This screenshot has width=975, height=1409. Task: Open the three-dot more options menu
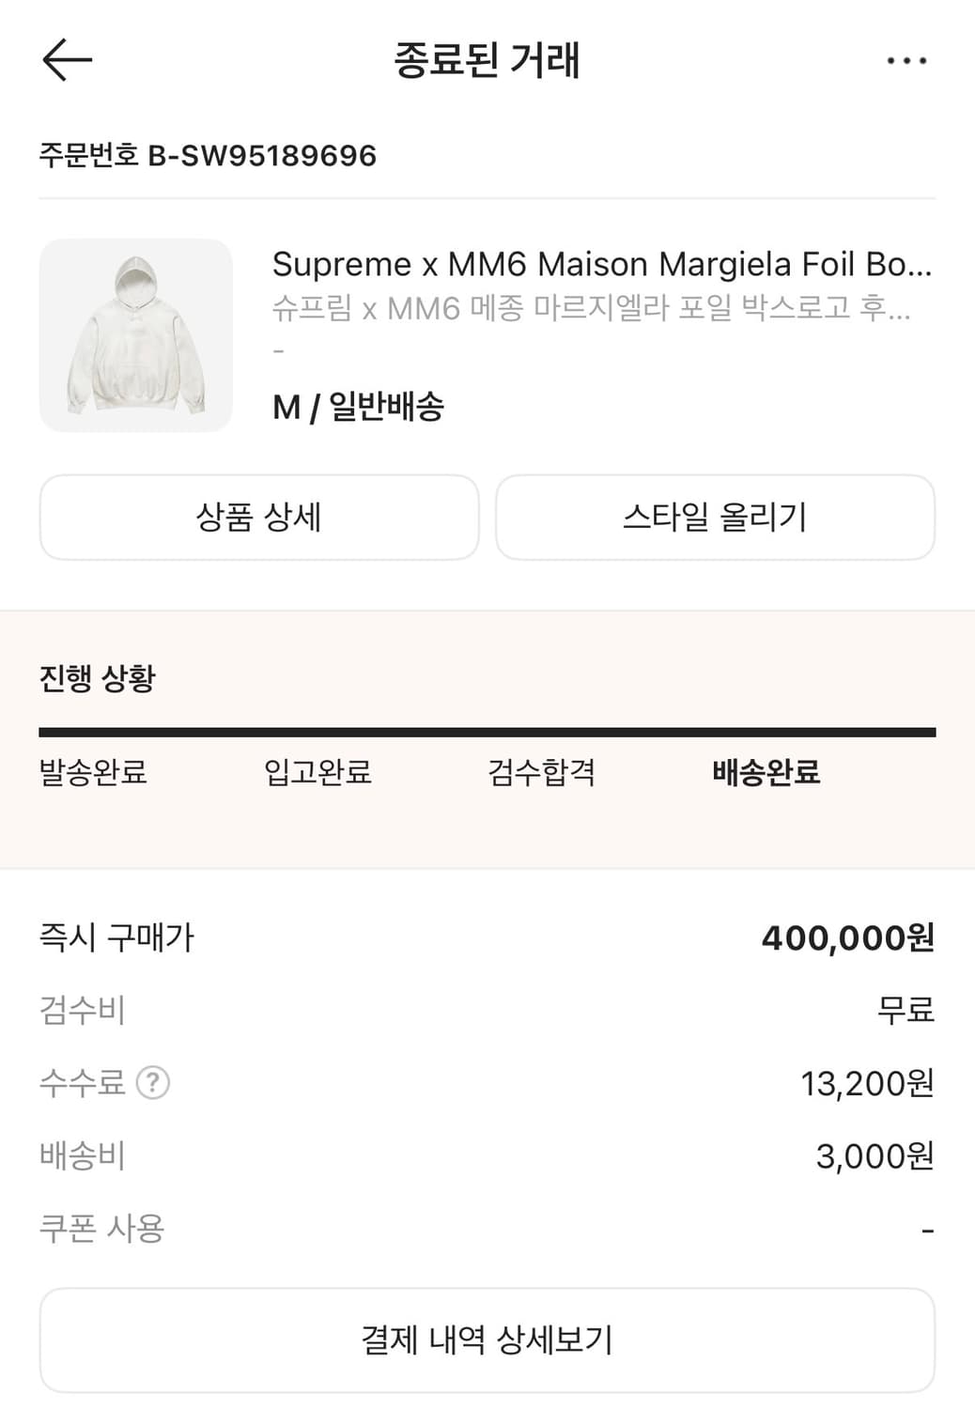point(906,61)
